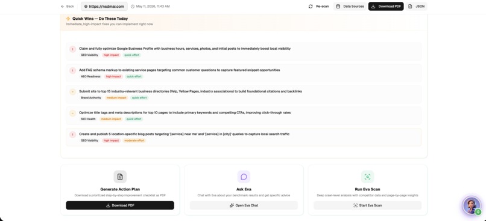This screenshot has height=221, width=486.
Task: Click the https://nsdmai.com URL field
Action: tap(104, 6)
